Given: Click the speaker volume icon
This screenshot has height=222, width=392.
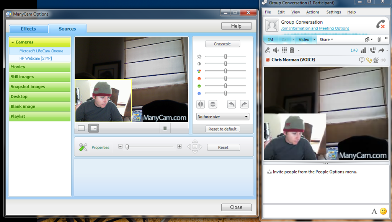Looking at the screenshot, I should [276, 50].
